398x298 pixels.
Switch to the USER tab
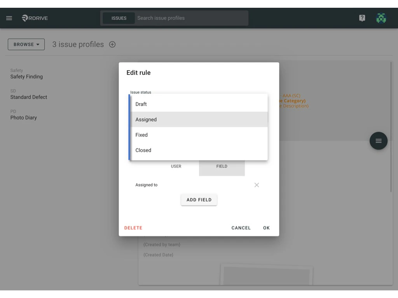click(176, 166)
